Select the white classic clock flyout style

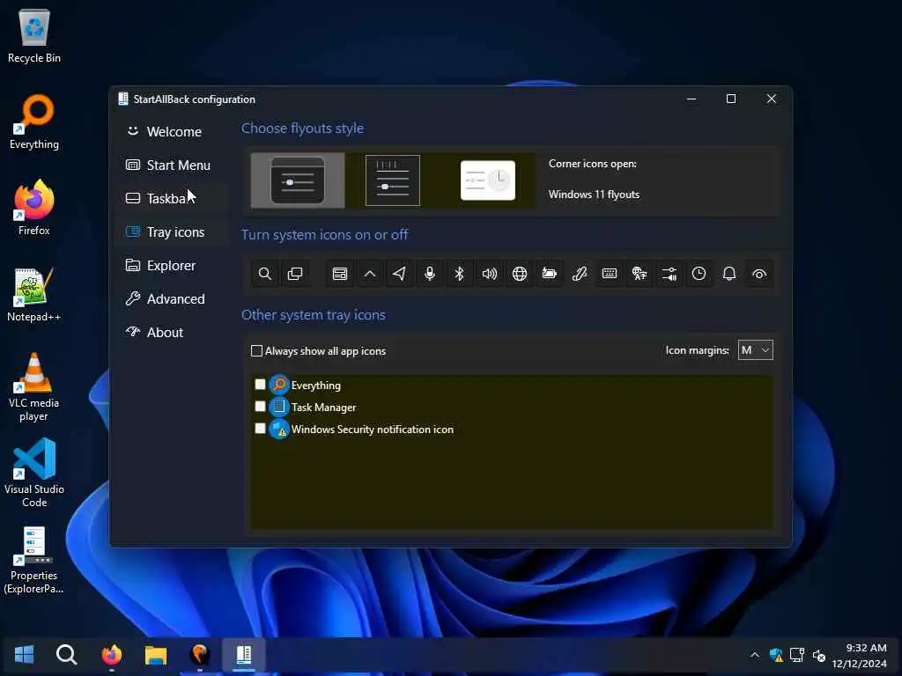tap(488, 180)
